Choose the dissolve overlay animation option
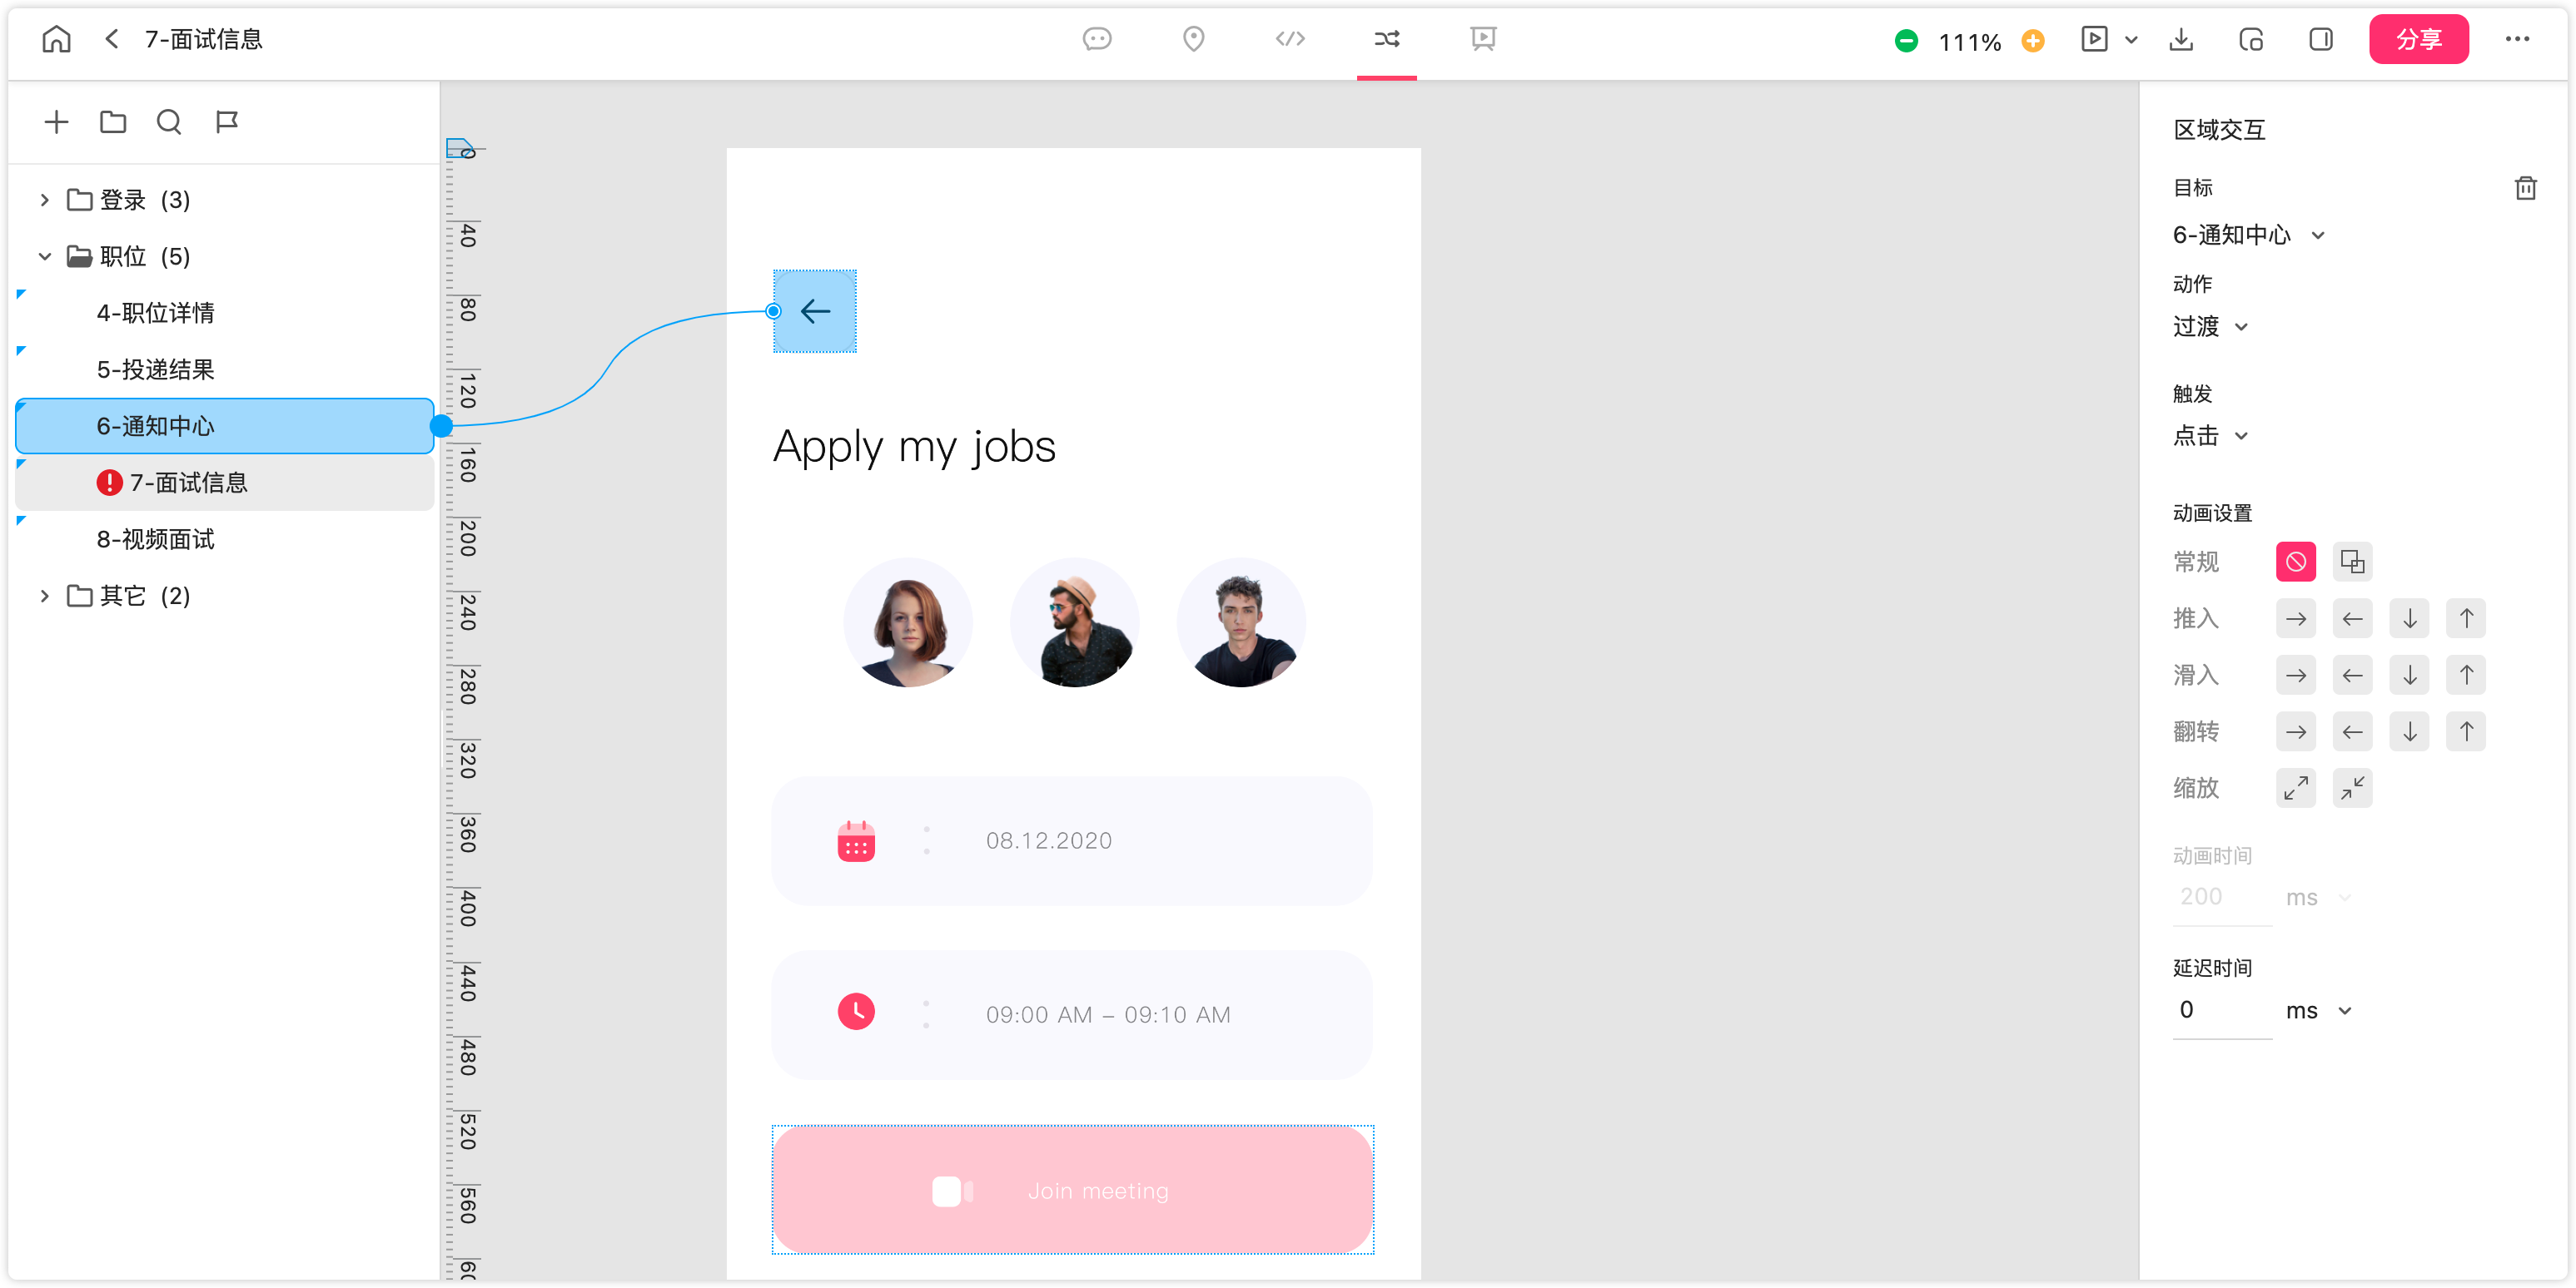This screenshot has width=2576, height=1288. pos(2352,562)
